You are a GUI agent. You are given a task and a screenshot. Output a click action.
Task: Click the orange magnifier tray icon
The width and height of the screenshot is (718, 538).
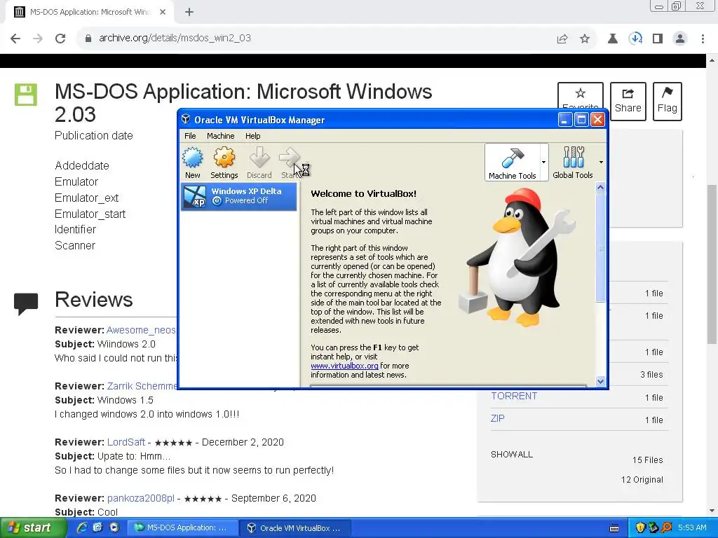[666, 528]
